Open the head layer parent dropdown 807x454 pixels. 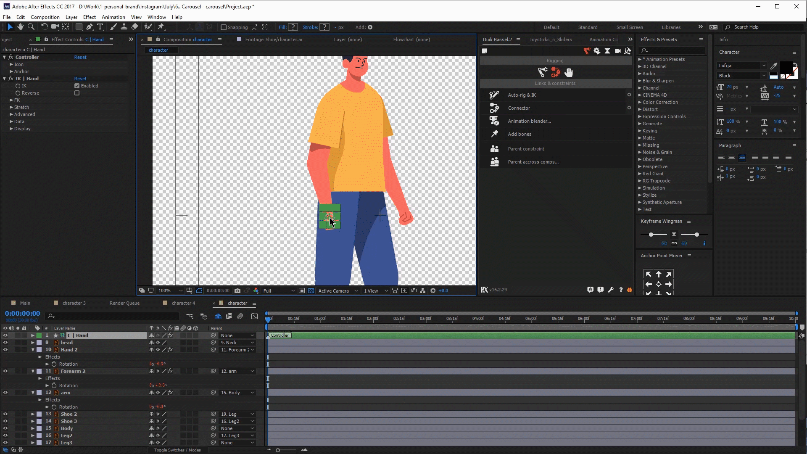[237, 343]
